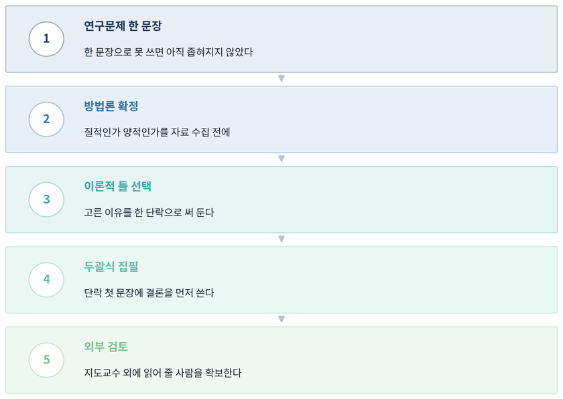Click the step 5 number circle
This screenshot has width=563, height=399.
click(x=46, y=360)
